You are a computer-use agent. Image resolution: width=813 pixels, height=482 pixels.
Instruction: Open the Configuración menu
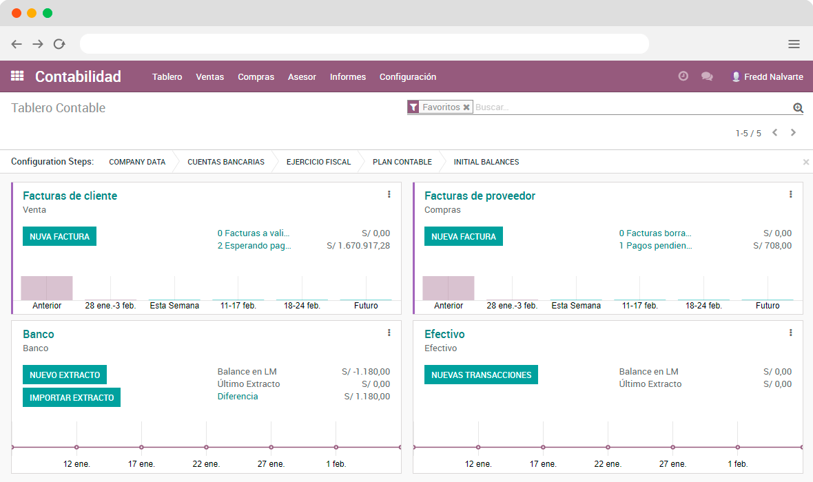coord(407,77)
